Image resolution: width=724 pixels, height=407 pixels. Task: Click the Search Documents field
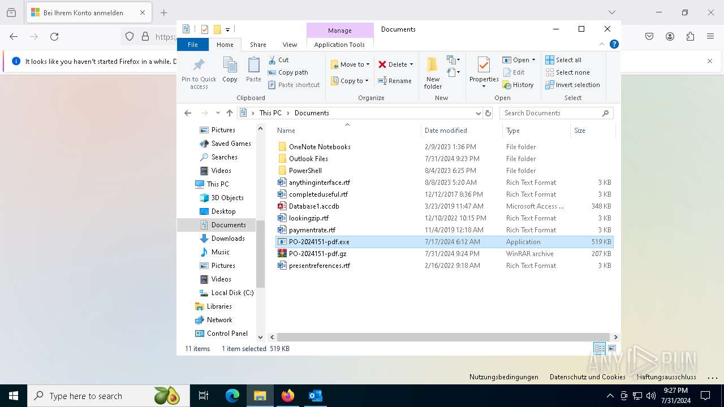pyautogui.click(x=557, y=113)
